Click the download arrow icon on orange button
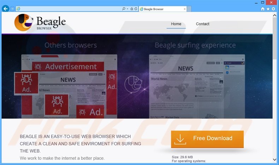 [180, 139]
